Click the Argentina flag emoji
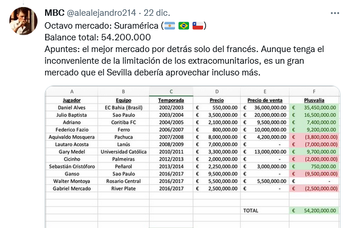This screenshot has height=228, width=350. [170, 26]
